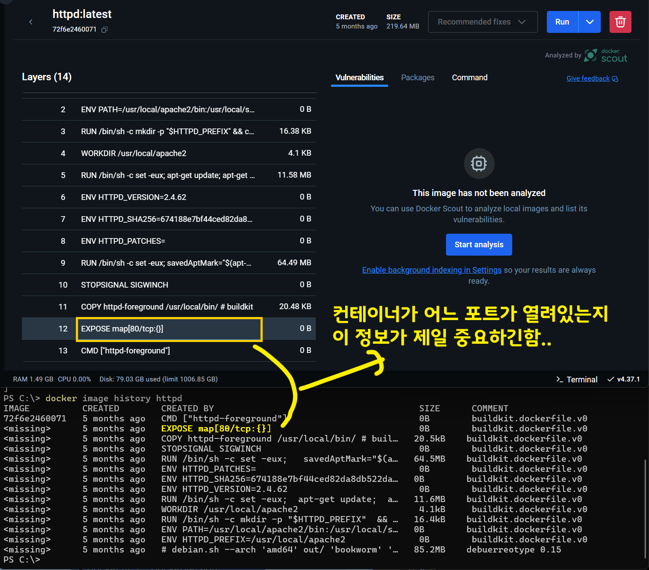Viewport: 649px width, 570px height.
Task: Select layer 10 STOPSIGNAL SIGWINCH
Action: 169,285
